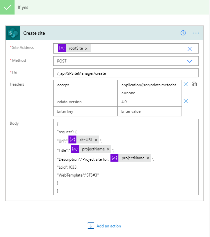Click the If yes branch header
The height and width of the screenshot is (237, 210).
click(x=104, y=7)
